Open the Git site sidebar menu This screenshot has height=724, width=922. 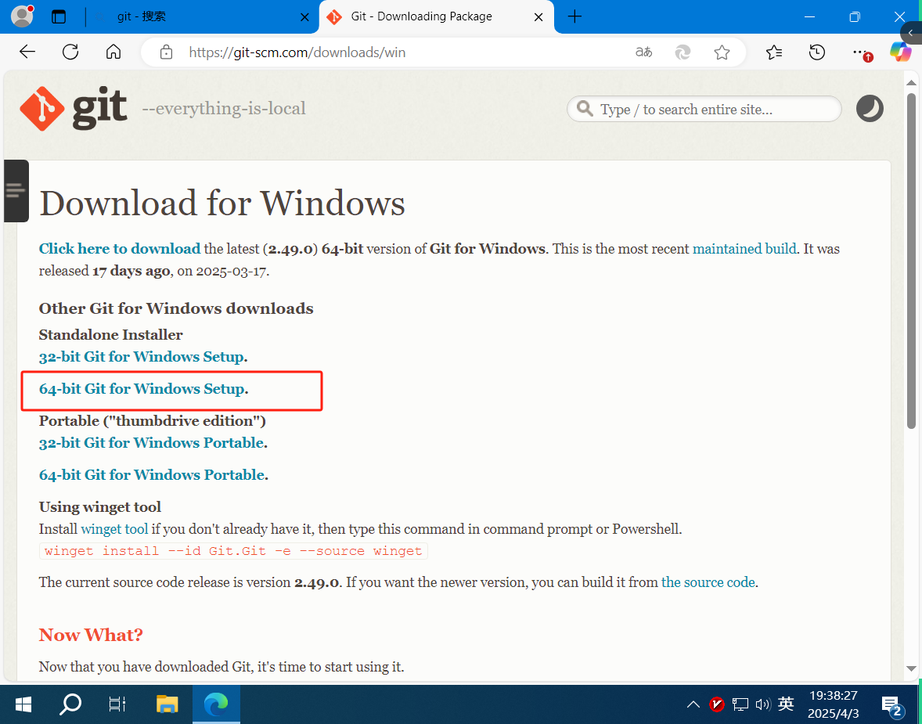point(16,190)
